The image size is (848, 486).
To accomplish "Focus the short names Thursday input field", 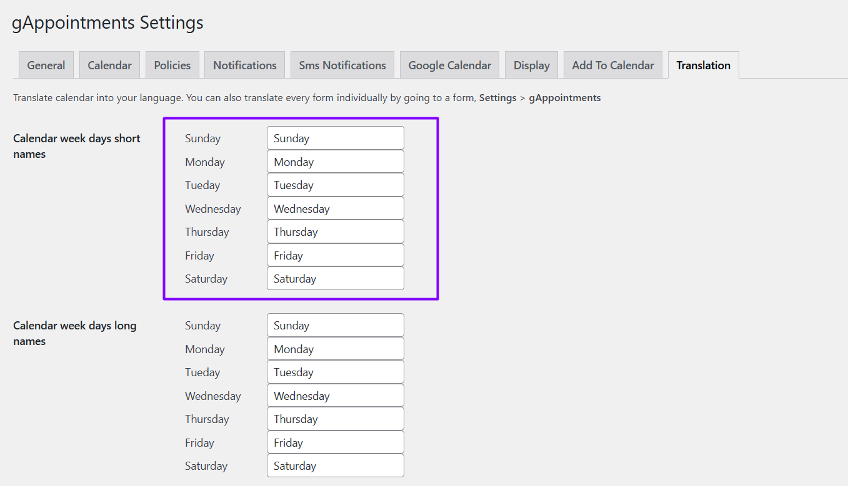I will tap(336, 231).
